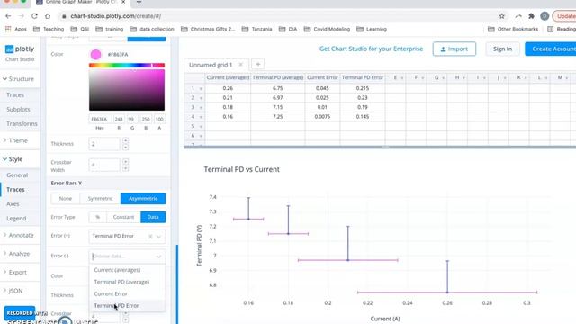Expand the JSON section
The height and width of the screenshot is (324, 576).
pos(13,291)
